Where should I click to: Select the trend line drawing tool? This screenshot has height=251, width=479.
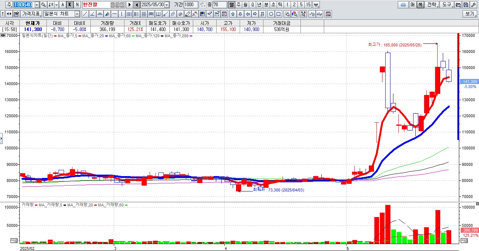pos(85,14)
